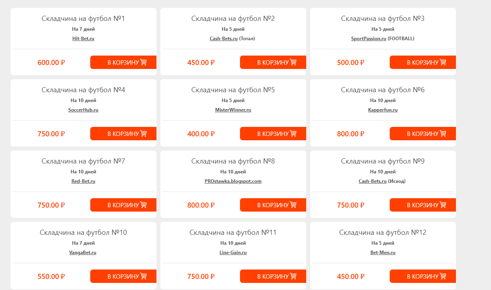Click cart icon in Складчина №3 card
Screen dimensions: 491x290
click(x=443, y=62)
